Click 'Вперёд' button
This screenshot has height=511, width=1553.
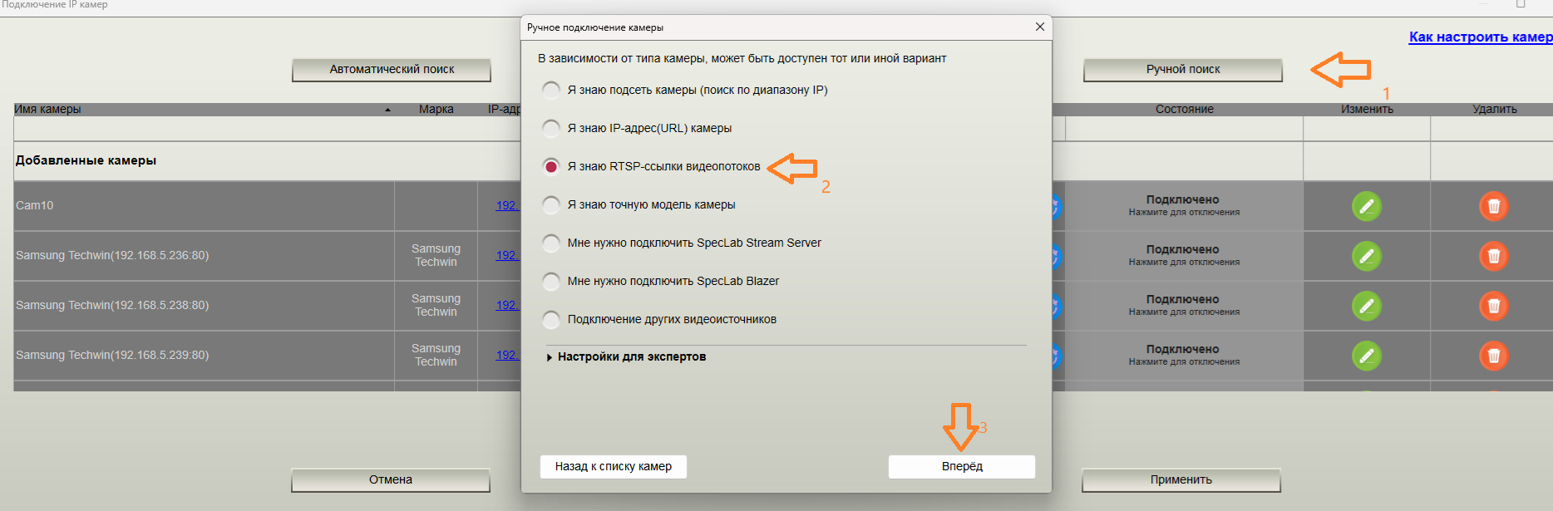(962, 467)
